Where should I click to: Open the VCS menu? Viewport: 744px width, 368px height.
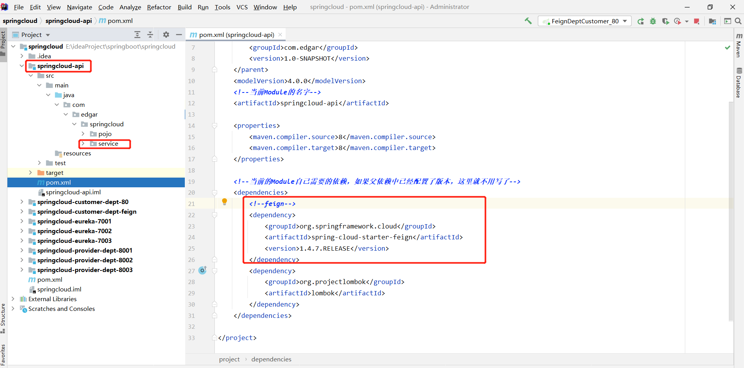242,7
